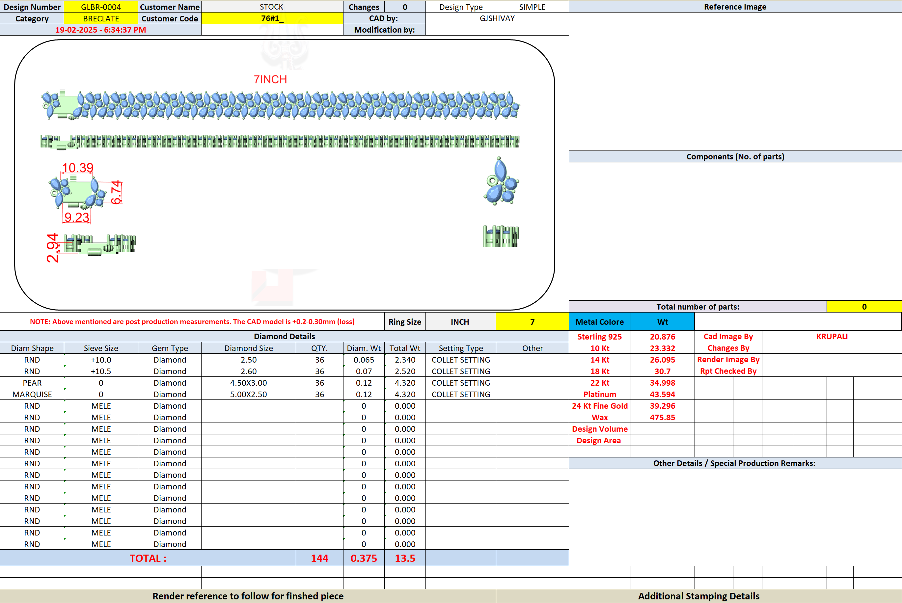This screenshot has height=603, width=902.
Task: Click the total diamond weight 0.375
Action: (364, 558)
